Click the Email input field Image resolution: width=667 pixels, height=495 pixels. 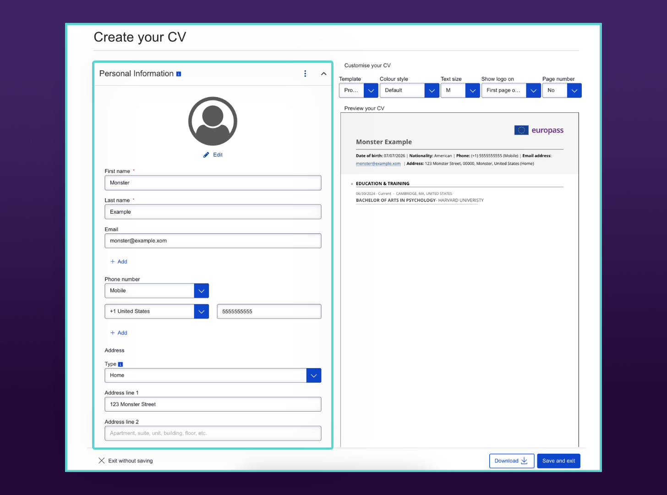click(213, 241)
